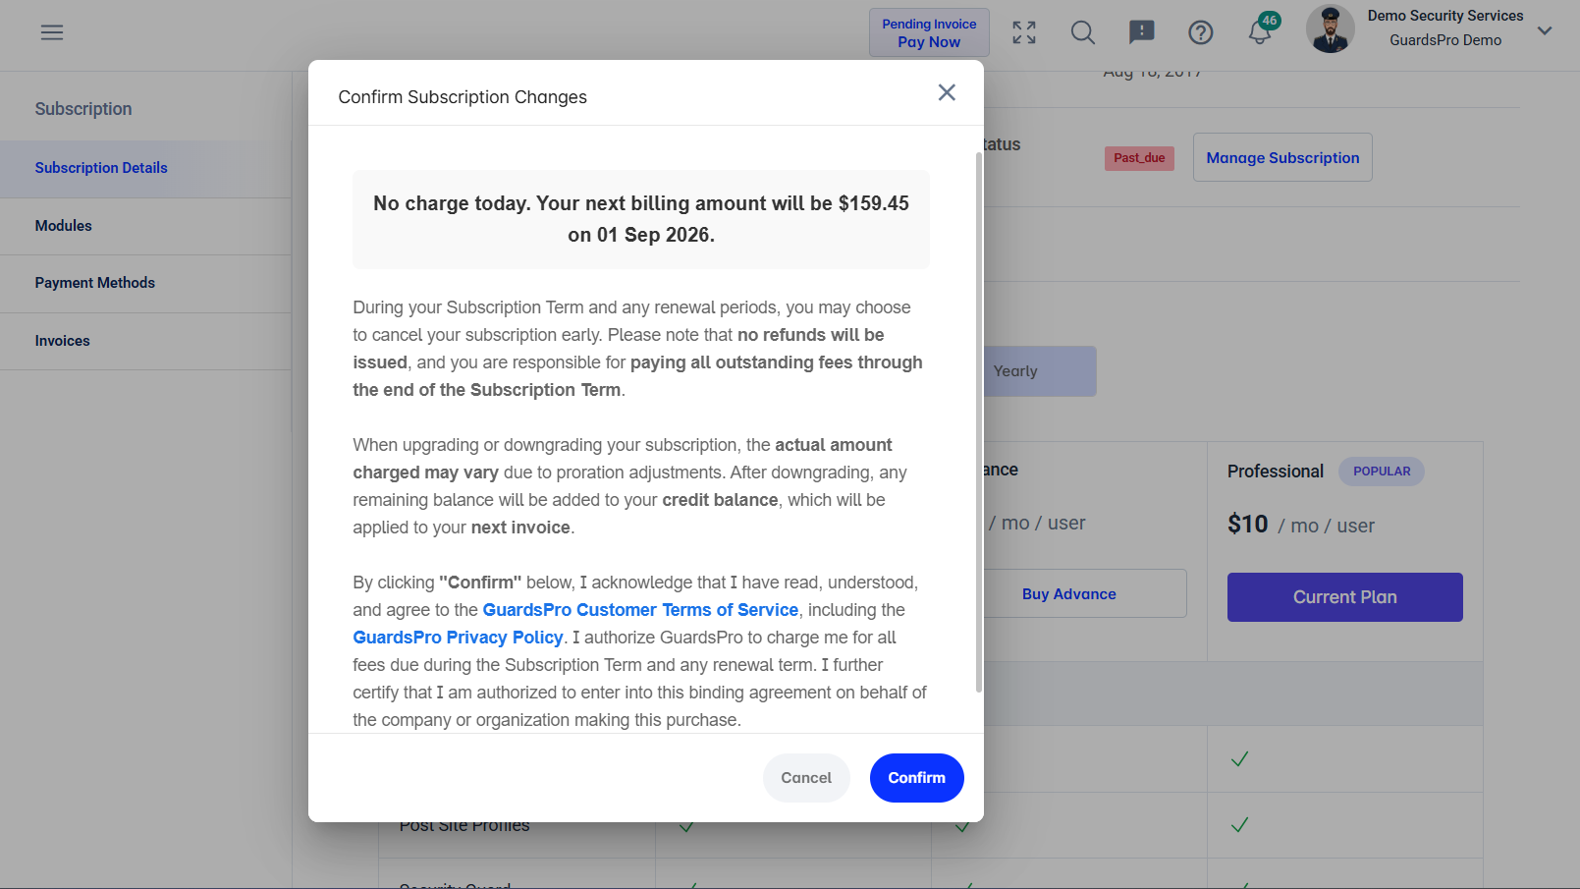Click the Current Plan button
Viewport: 1580px width, 889px height.
click(x=1345, y=597)
